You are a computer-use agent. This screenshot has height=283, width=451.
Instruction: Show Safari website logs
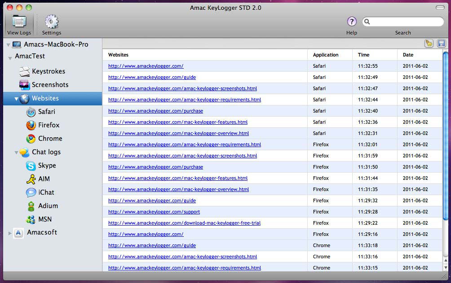[x=31, y=112]
